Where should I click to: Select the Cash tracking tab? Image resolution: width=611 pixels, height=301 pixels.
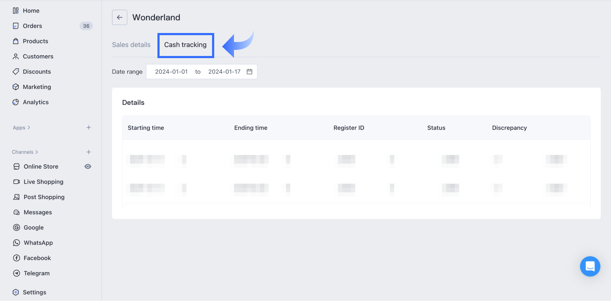(x=185, y=45)
